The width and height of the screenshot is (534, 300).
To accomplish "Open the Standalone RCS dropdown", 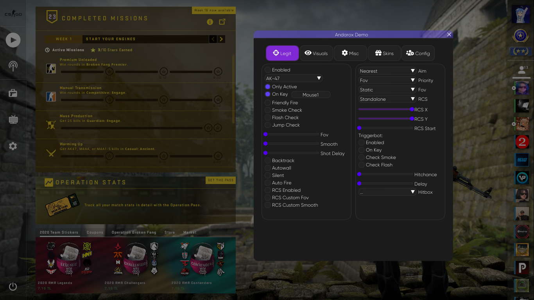I will click(x=387, y=99).
